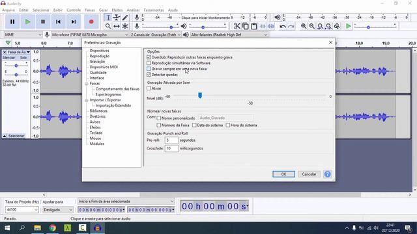Click the Stop transport button

tap(43, 21)
